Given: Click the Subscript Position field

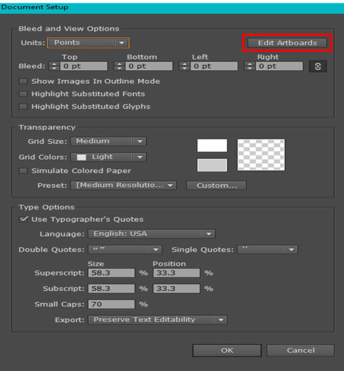Looking at the screenshot, I should pos(176,288).
